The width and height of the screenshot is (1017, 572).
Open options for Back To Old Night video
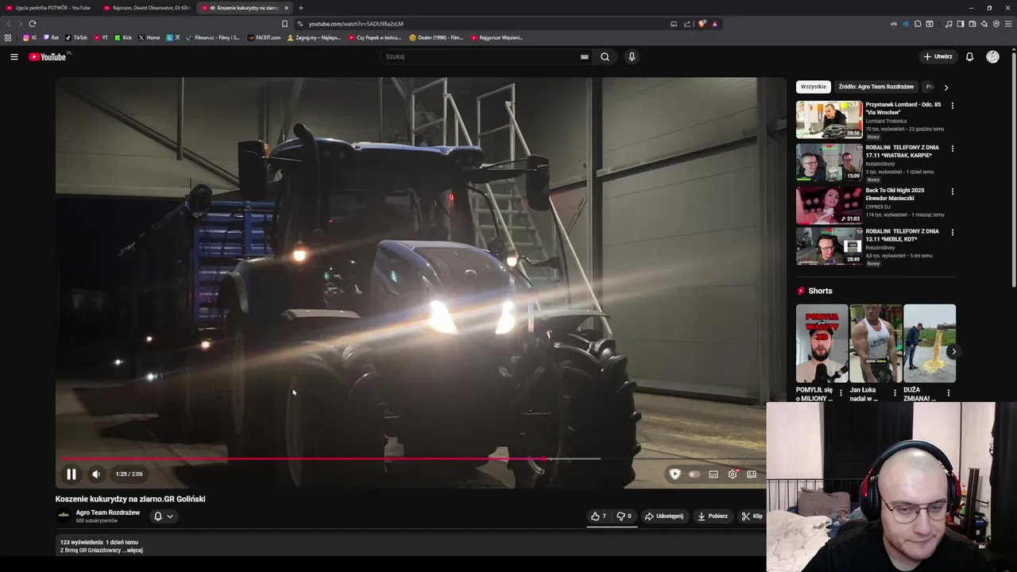[953, 191]
